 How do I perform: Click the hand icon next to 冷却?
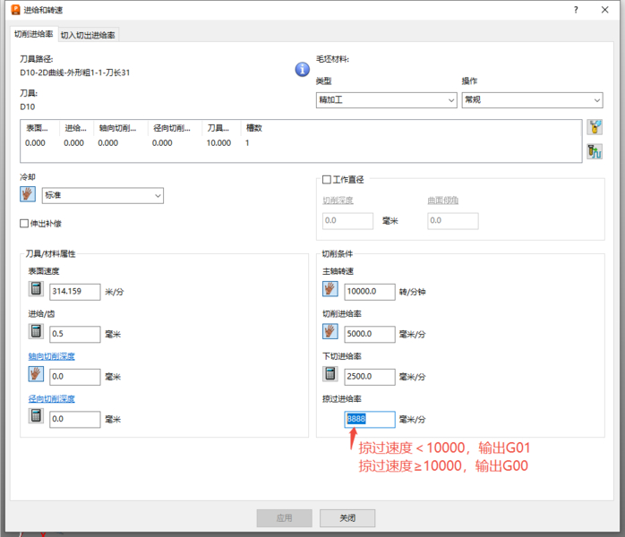(x=28, y=195)
